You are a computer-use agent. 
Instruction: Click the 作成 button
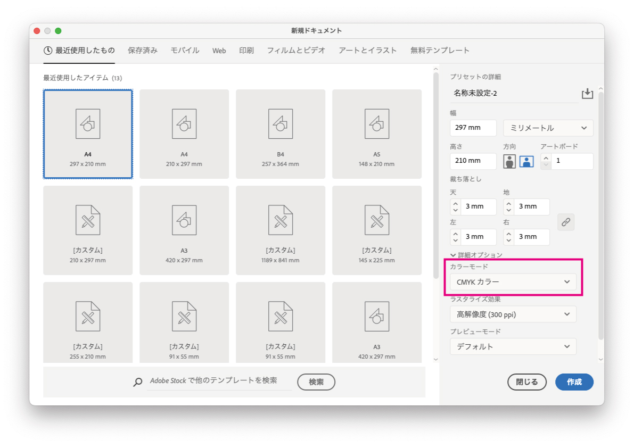pyautogui.click(x=574, y=382)
